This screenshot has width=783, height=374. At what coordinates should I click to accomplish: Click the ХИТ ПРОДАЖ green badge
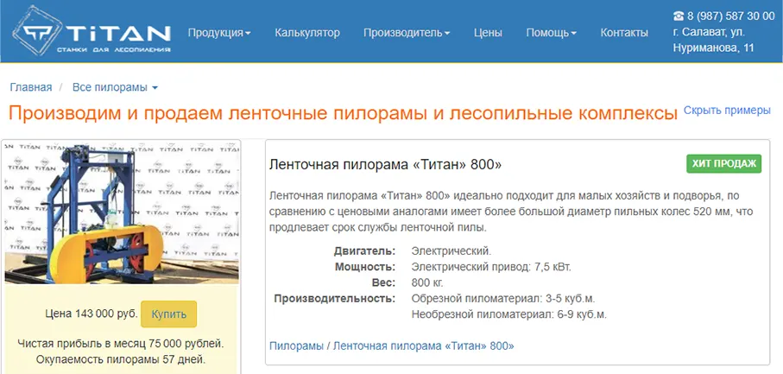(x=723, y=164)
